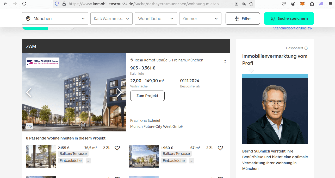Click the 01.11.2024 availability date
This screenshot has height=178, width=335.
pyautogui.click(x=190, y=81)
